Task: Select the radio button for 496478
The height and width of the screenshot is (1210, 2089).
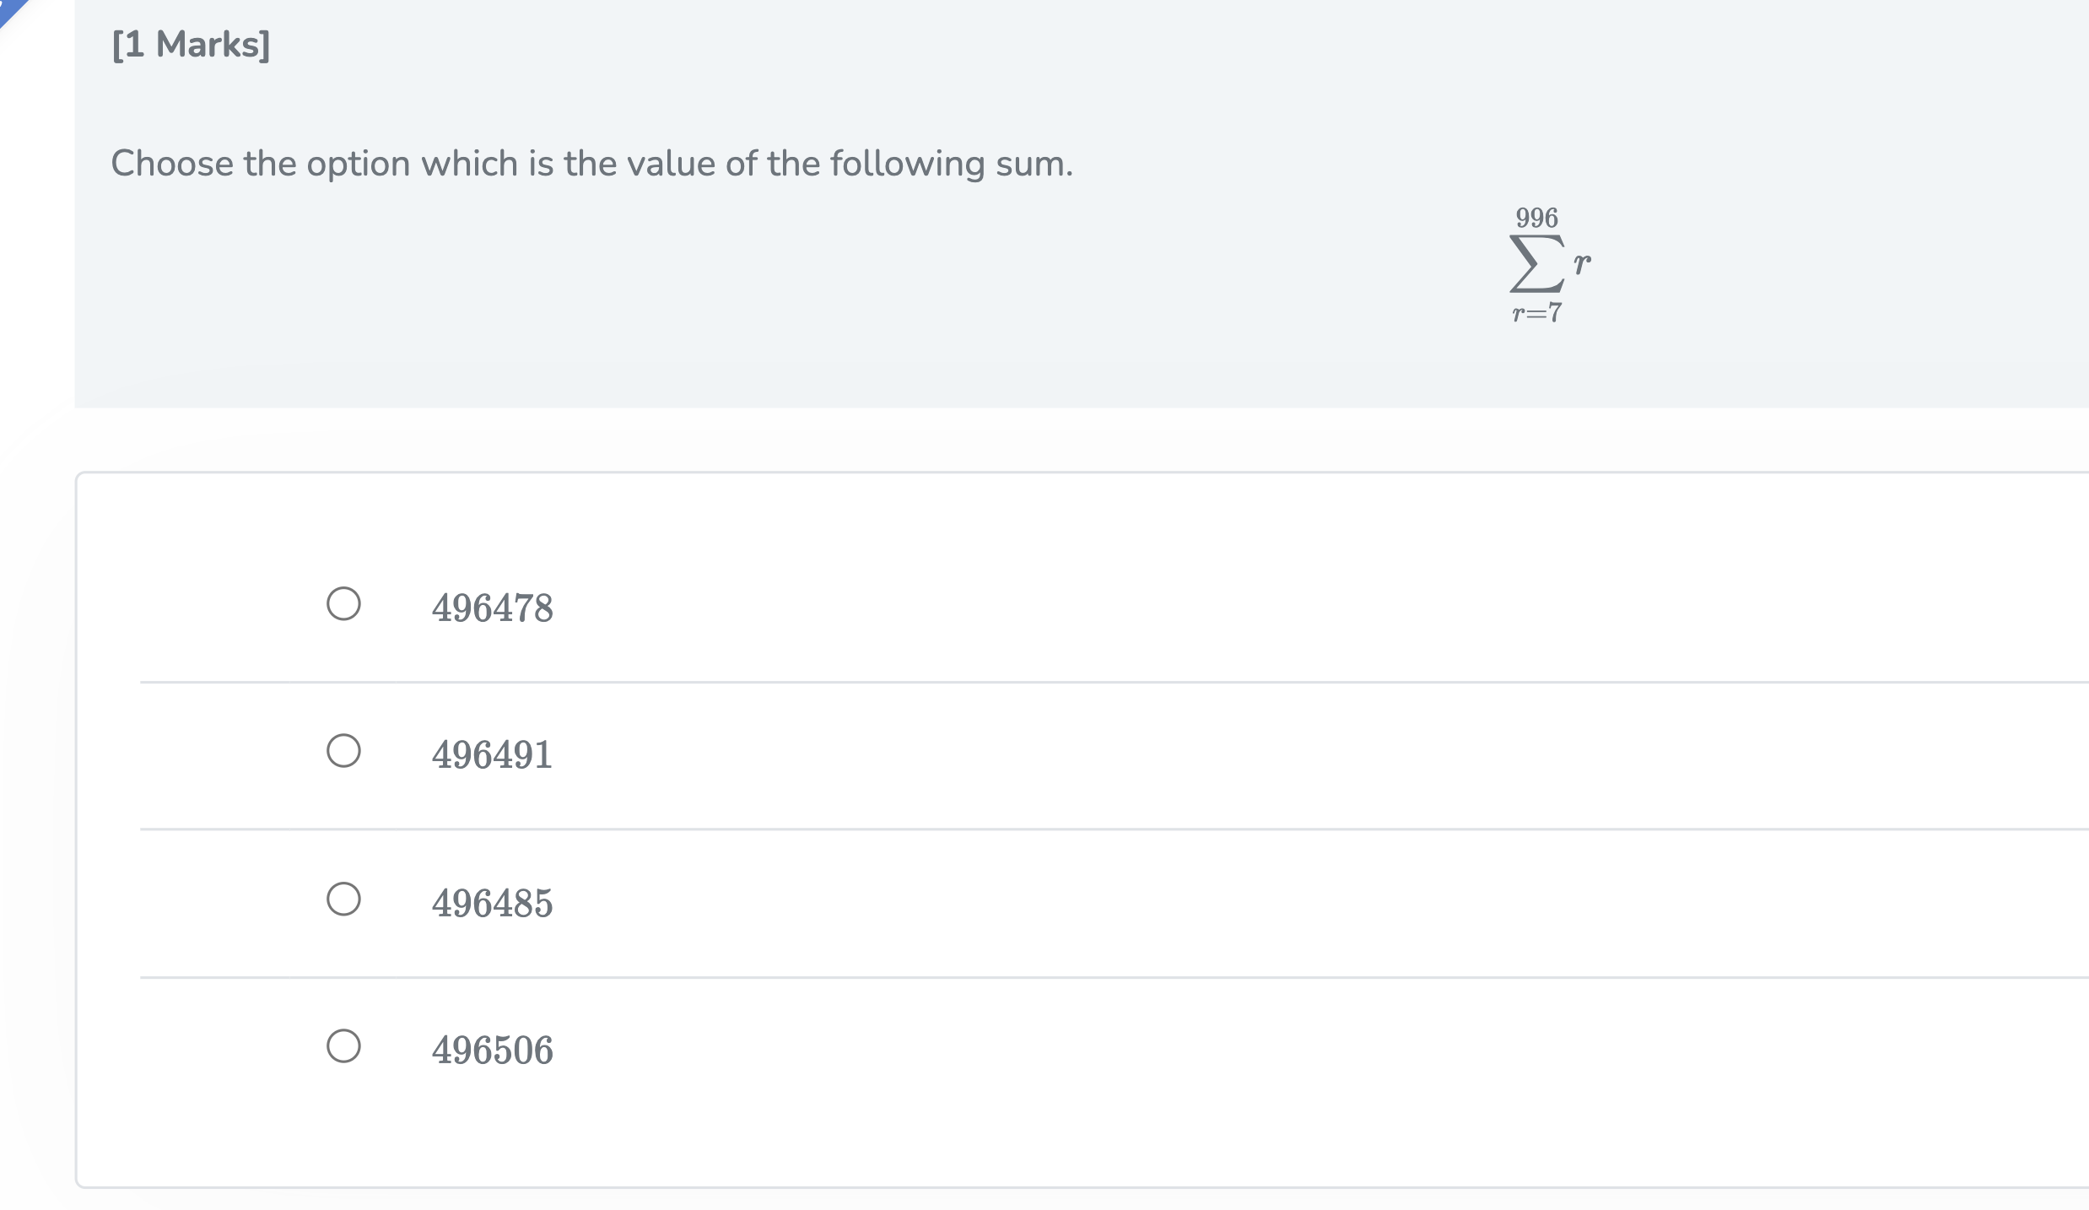Action: [343, 604]
